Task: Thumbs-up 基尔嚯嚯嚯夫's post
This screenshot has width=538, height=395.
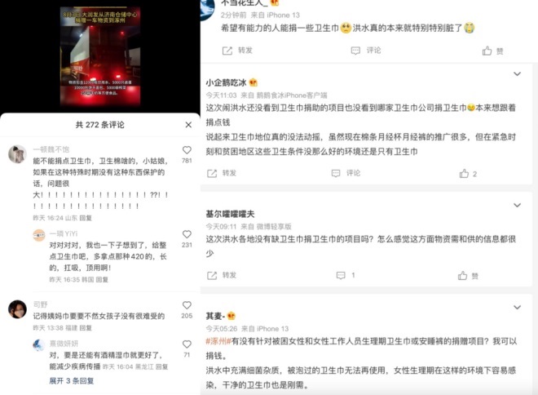Action: pyautogui.click(x=468, y=276)
